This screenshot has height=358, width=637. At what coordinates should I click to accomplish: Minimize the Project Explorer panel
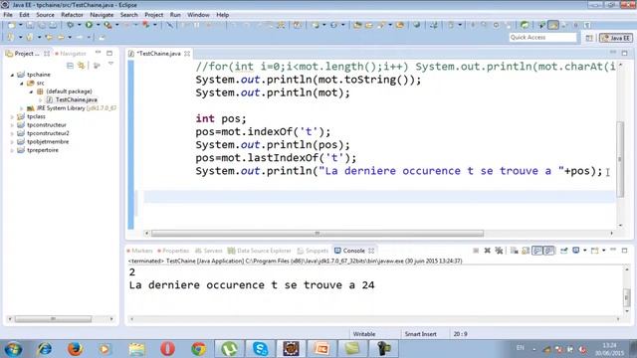98,53
